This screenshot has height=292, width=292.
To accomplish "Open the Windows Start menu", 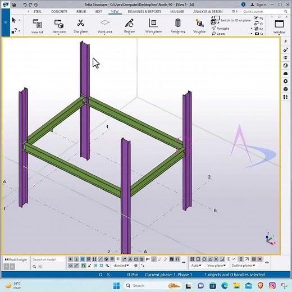I will point(116,286).
